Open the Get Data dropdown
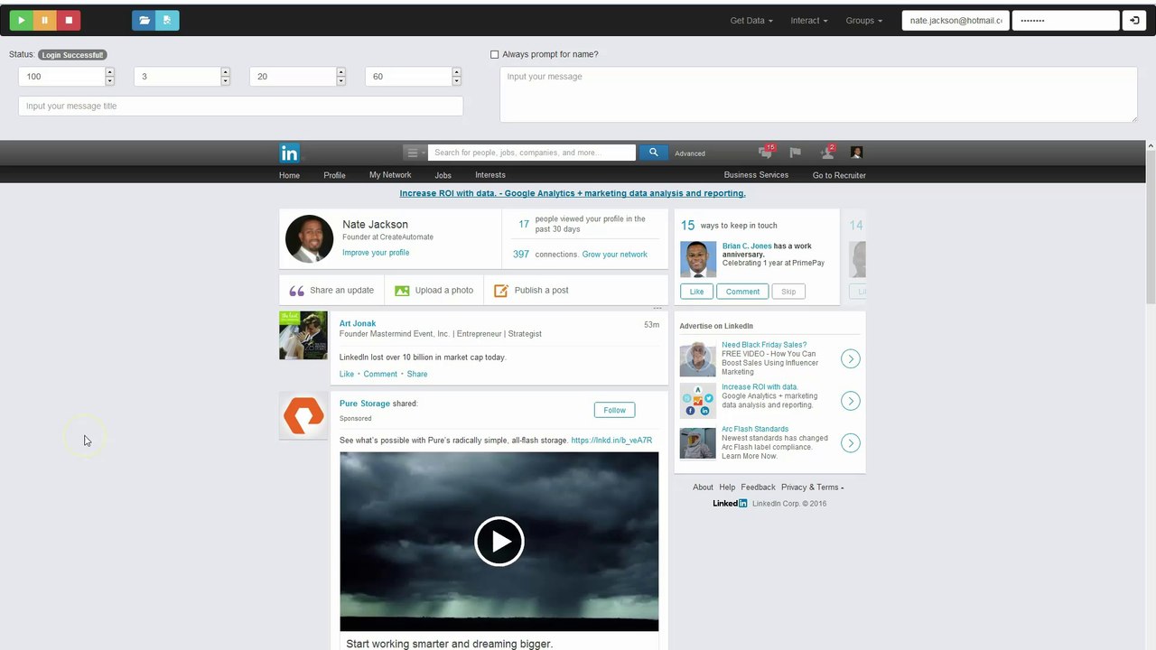 [x=751, y=20]
